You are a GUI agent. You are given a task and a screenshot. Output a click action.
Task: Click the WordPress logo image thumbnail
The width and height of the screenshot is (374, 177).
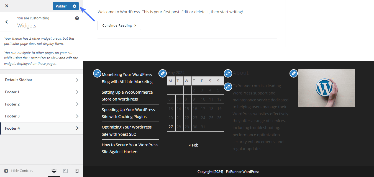[327, 88]
